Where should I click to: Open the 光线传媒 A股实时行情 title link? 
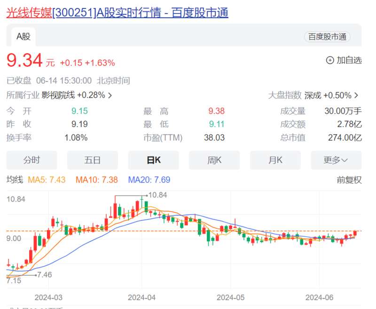pyautogui.click(x=117, y=13)
